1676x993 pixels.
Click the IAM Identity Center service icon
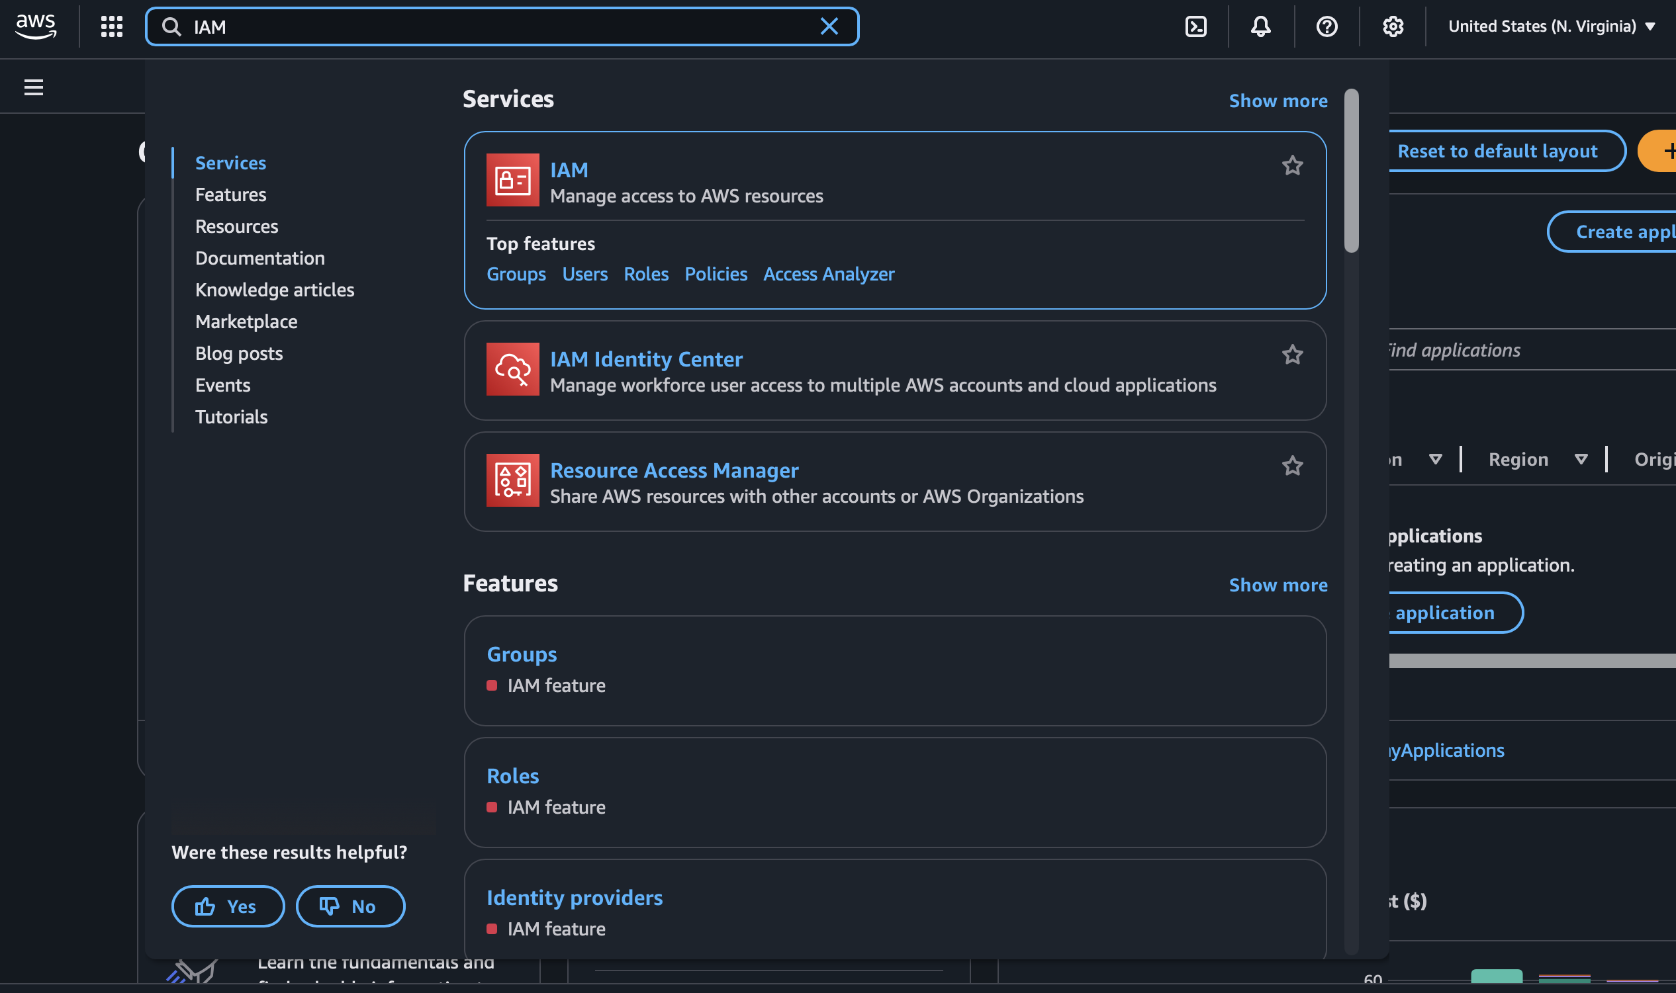pos(512,368)
